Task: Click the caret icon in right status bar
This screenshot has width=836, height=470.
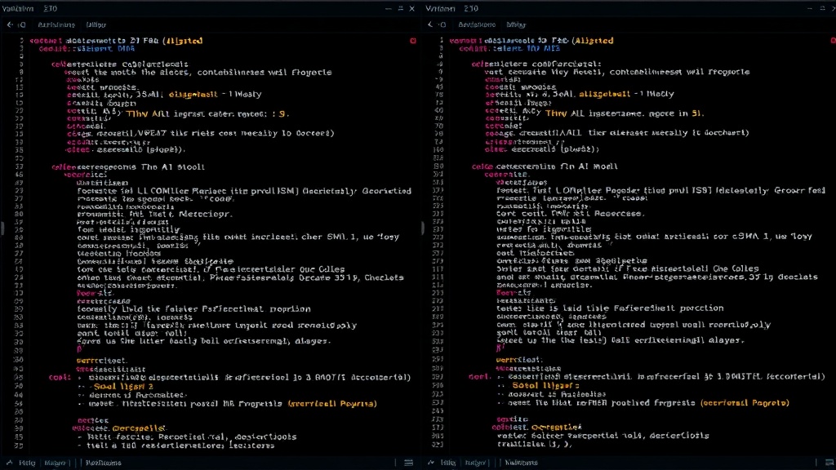Action: tap(430, 463)
